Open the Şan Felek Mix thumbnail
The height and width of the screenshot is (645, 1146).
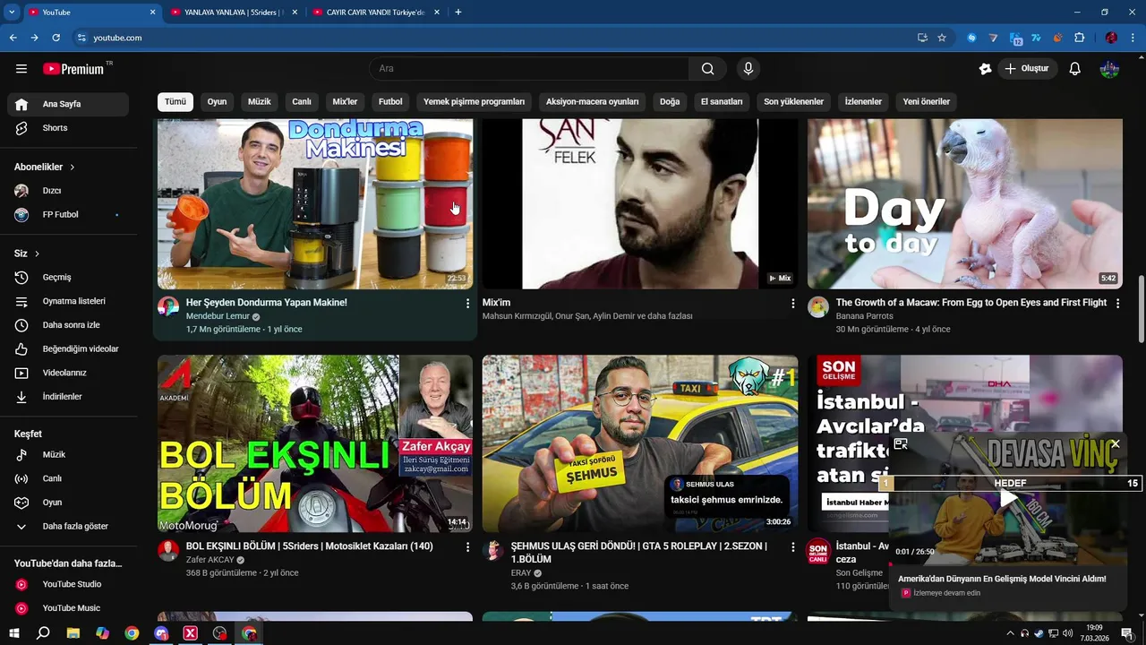tap(640, 204)
